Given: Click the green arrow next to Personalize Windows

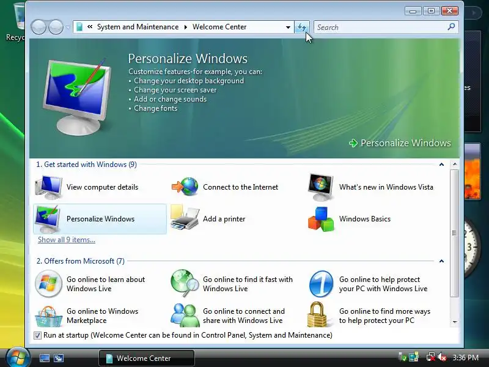Looking at the screenshot, I should (353, 143).
